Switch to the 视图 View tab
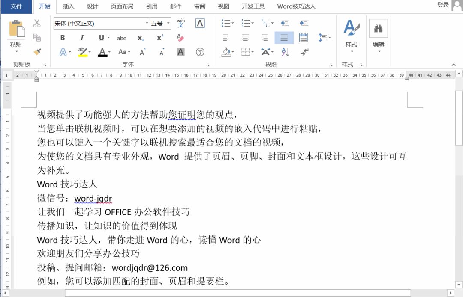Viewport: 463px width, 297px height. pos(223,6)
